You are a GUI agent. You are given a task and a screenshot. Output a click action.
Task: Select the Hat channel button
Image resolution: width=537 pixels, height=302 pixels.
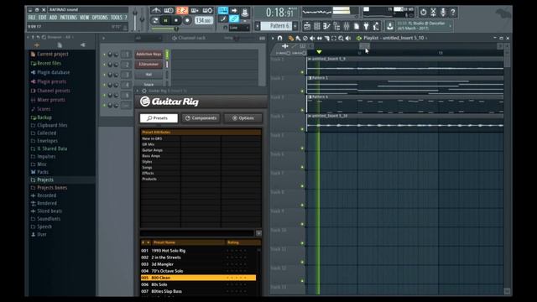[x=149, y=75]
